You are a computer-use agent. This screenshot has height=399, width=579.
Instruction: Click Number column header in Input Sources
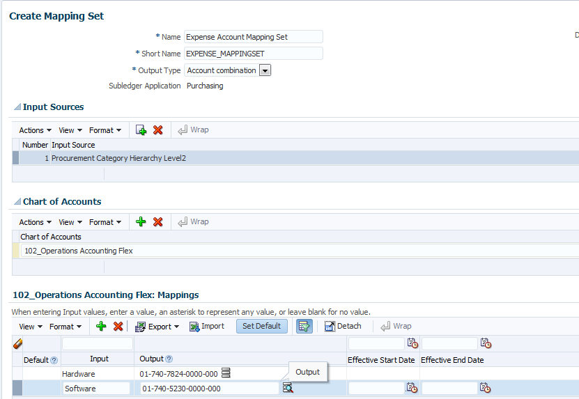[x=35, y=145]
